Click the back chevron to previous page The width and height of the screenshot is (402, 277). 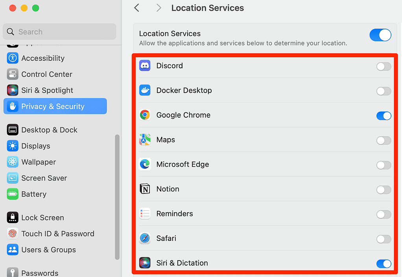(x=136, y=7)
